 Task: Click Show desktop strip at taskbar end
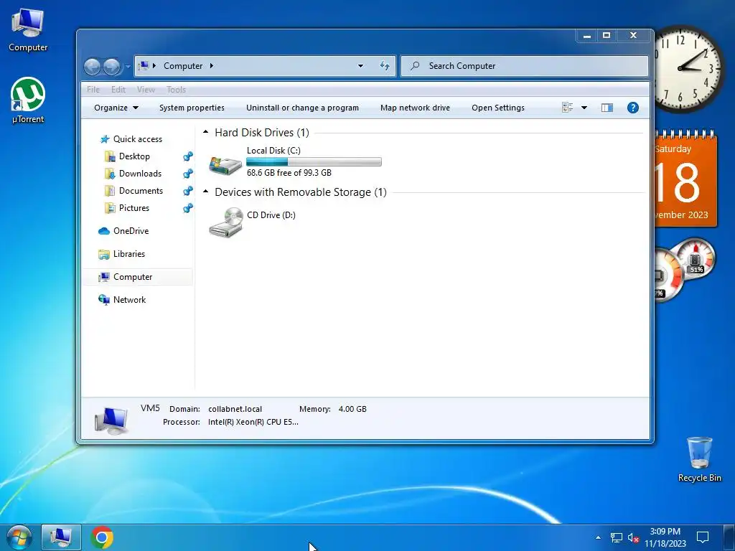click(729, 537)
